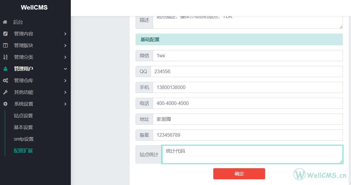Click the edit icon next to 管理内容
This screenshot has width=351, height=185.
[5, 34]
